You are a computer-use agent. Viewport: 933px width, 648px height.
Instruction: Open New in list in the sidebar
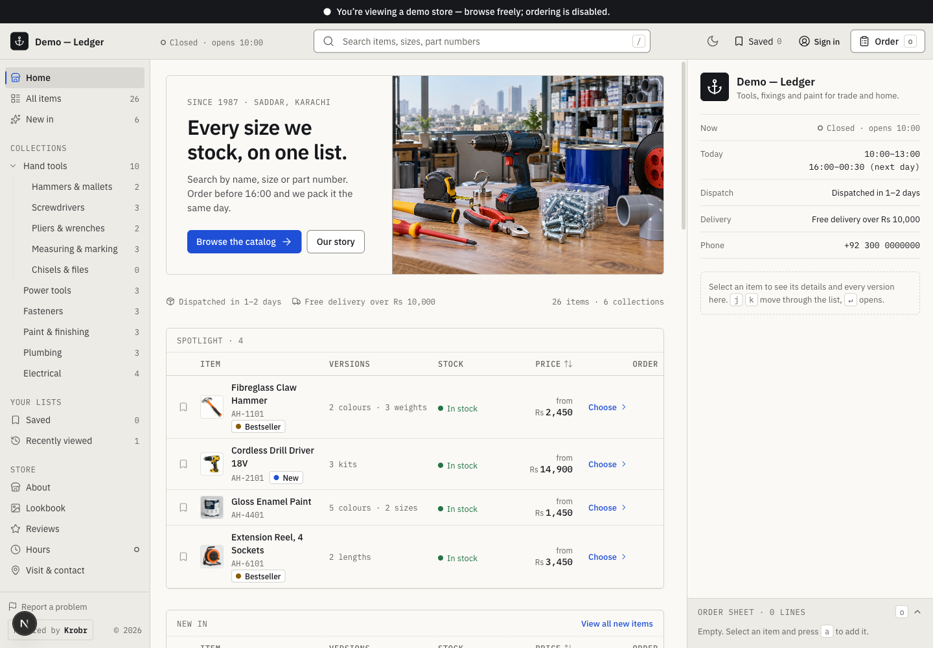coord(75,119)
